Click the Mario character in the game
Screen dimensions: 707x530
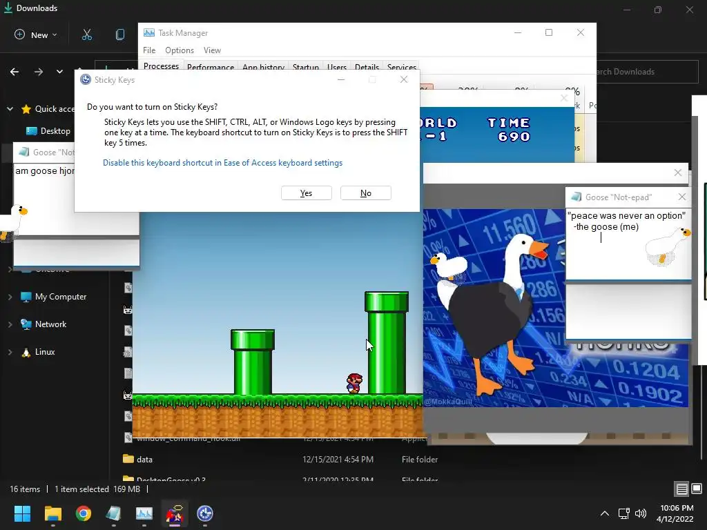coord(354,383)
